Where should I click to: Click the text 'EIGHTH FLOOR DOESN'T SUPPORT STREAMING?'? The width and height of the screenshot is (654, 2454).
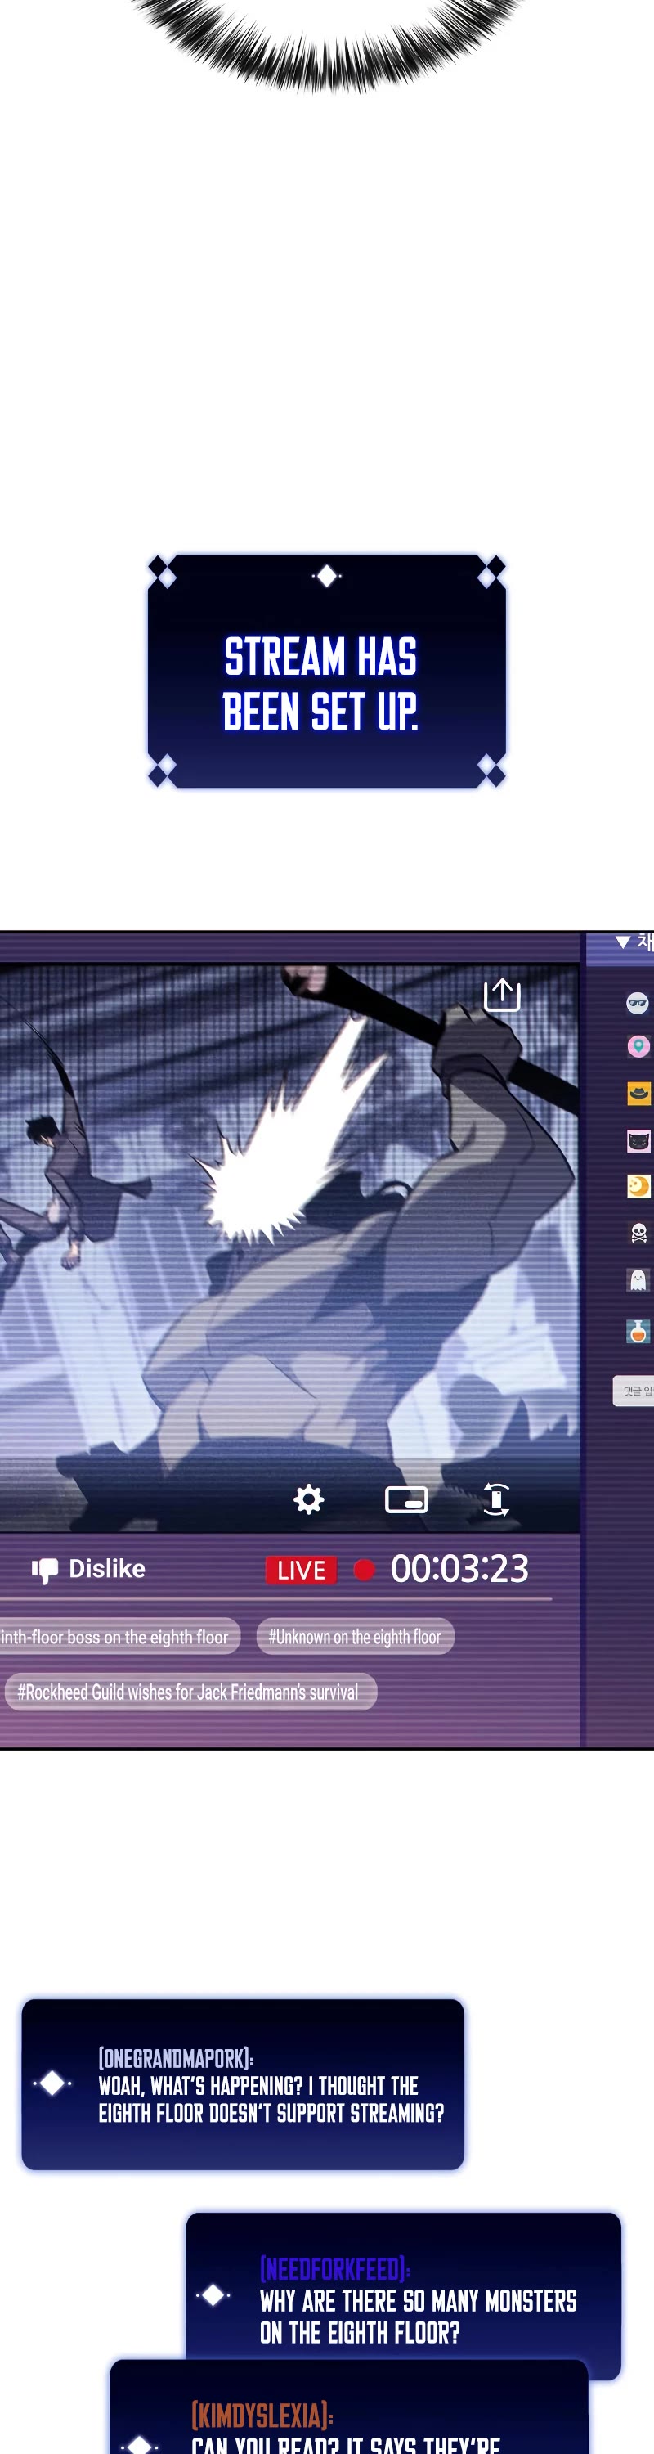point(271,2113)
